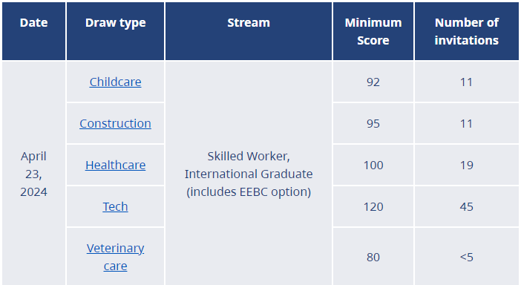The image size is (521, 285).
Task: Select the Draw type column header
Action: (x=115, y=31)
